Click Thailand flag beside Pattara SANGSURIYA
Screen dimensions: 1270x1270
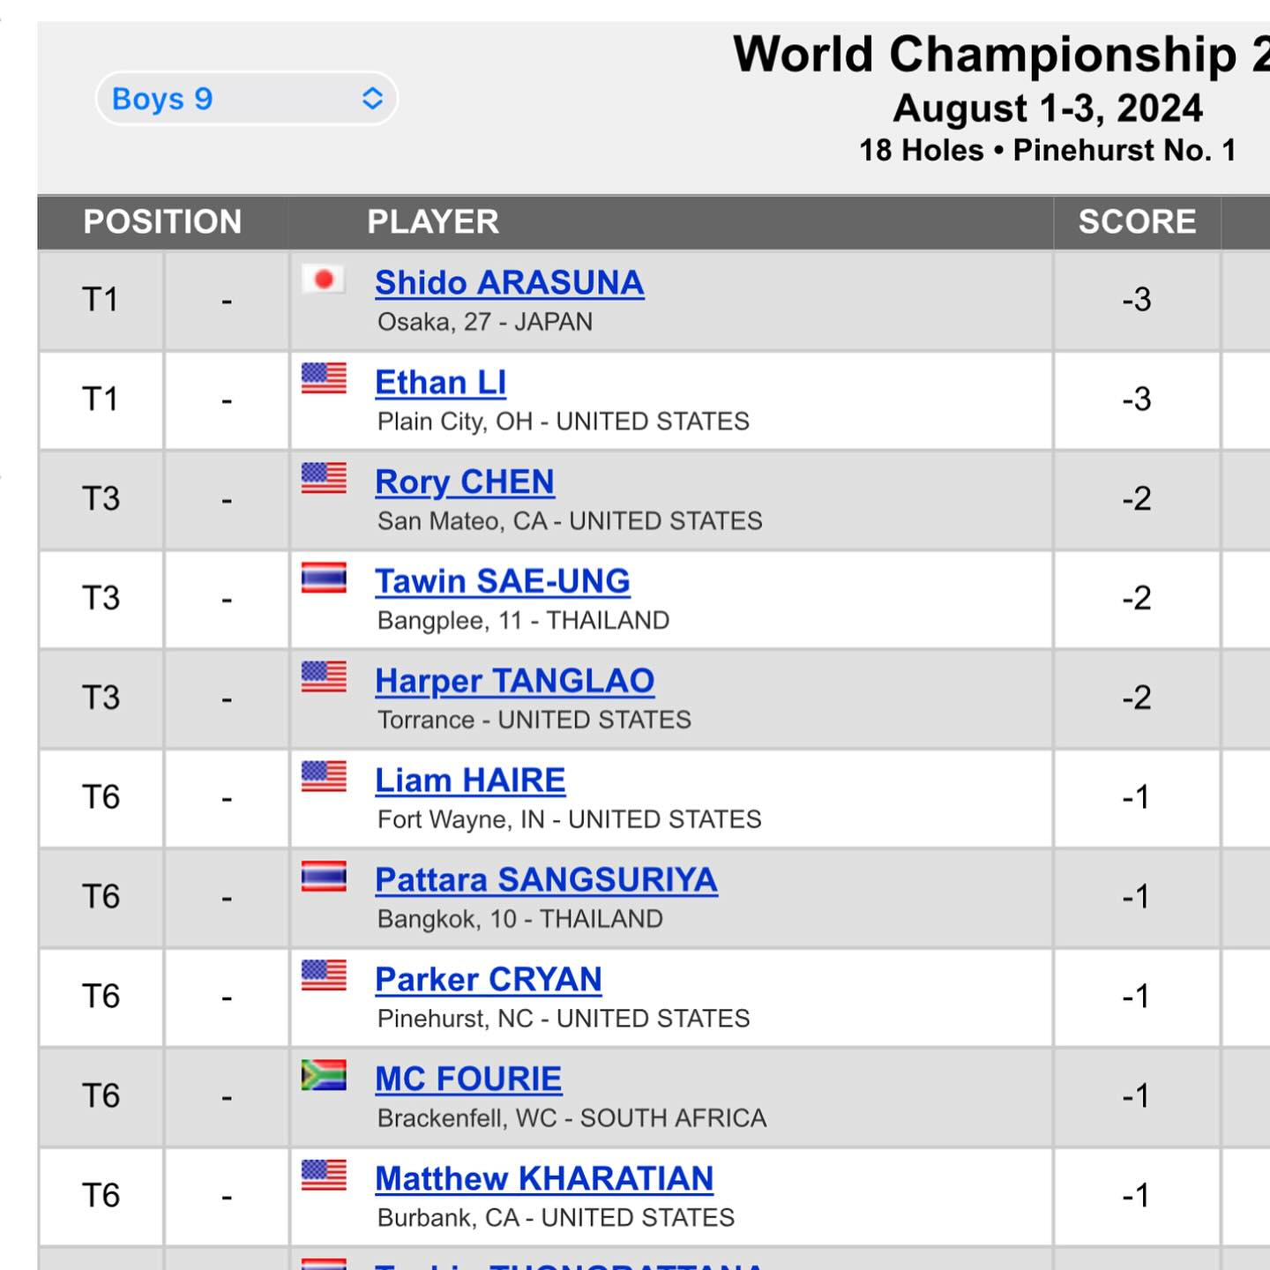coord(324,877)
